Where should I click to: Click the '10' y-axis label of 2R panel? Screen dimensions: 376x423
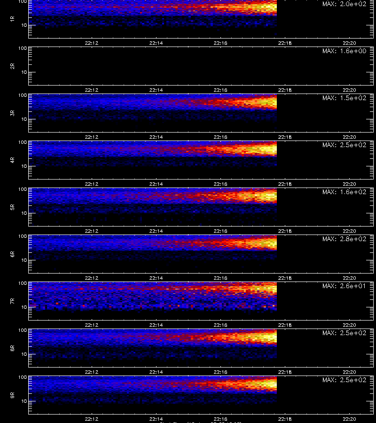(x=24, y=72)
